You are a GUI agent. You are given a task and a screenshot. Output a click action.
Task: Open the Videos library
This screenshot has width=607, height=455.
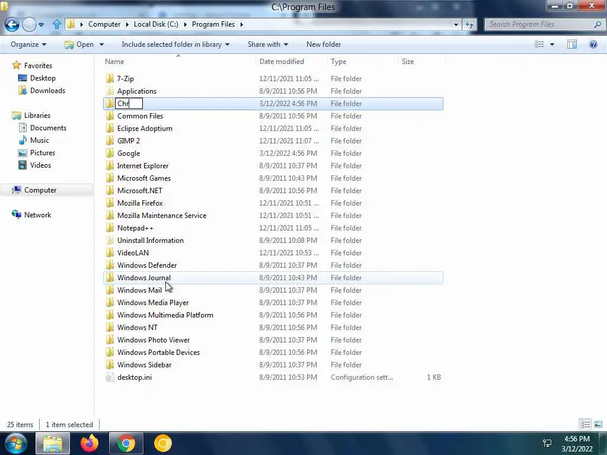coord(40,165)
